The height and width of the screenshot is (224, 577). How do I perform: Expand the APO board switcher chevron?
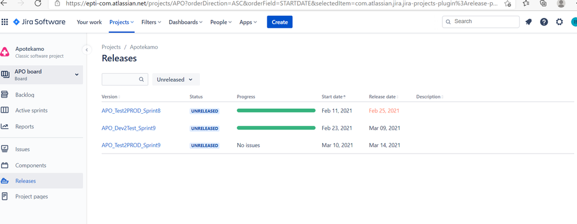click(77, 74)
